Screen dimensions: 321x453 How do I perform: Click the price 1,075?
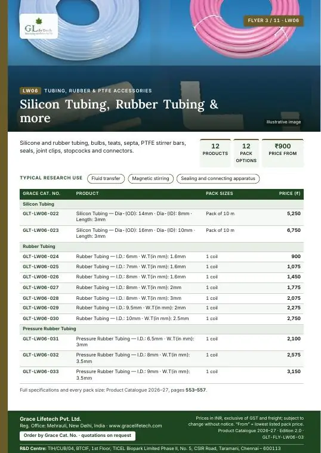pos(294,266)
